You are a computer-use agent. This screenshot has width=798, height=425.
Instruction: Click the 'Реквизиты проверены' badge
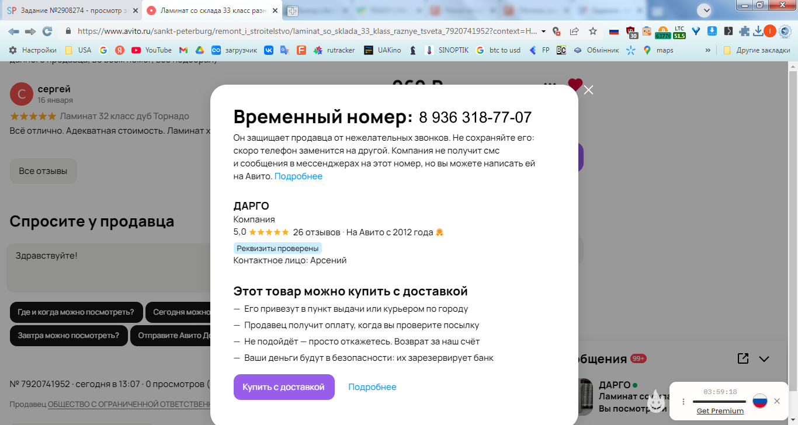[277, 248]
